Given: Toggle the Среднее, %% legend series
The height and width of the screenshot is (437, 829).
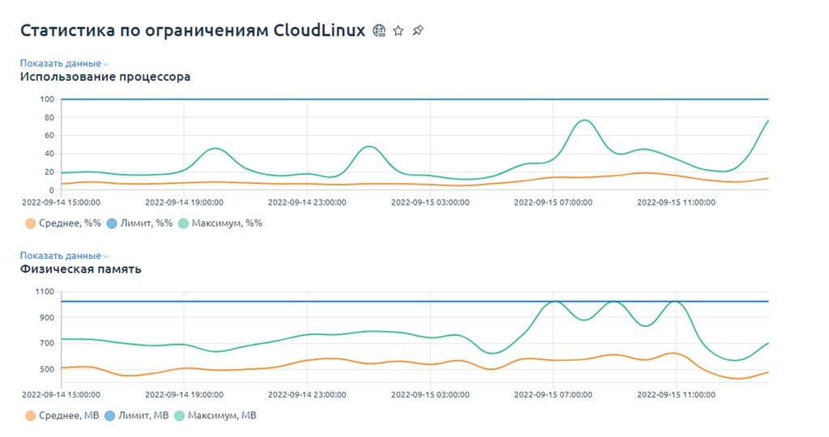Looking at the screenshot, I should [63, 223].
